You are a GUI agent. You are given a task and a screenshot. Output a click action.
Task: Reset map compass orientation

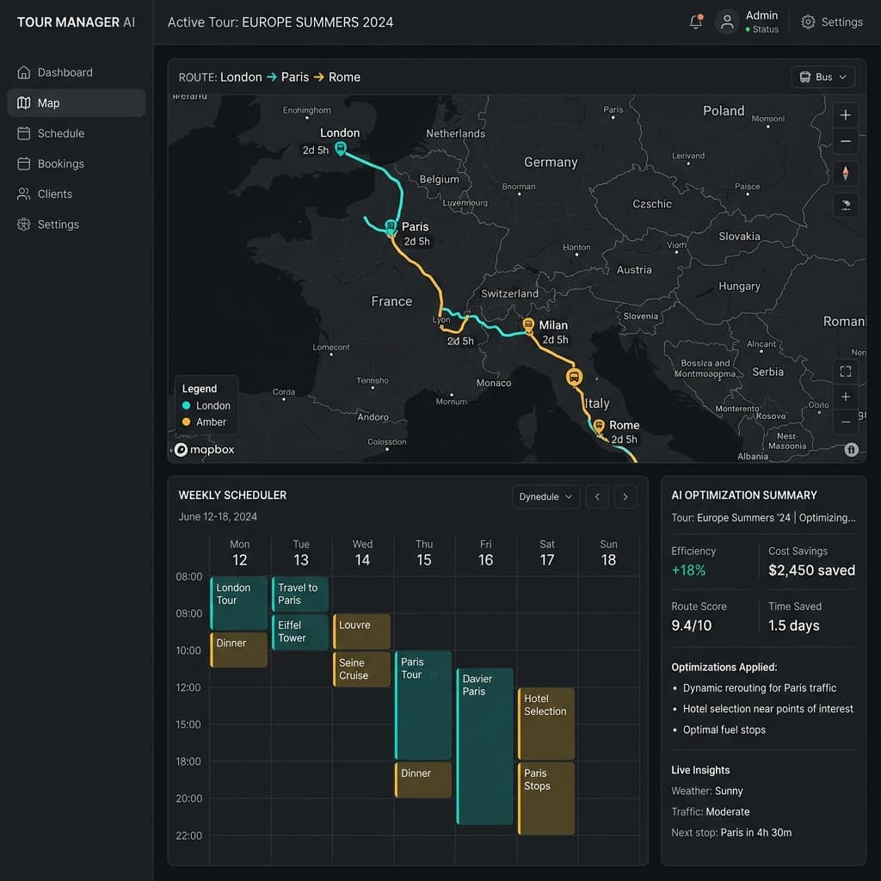pyautogui.click(x=845, y=173)
